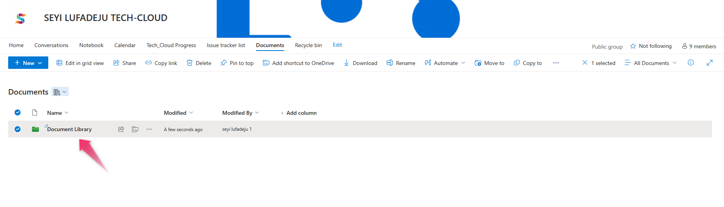Click the seyi lufadeju 1 modified by cell
724x207 pixels.
[237, 129]
